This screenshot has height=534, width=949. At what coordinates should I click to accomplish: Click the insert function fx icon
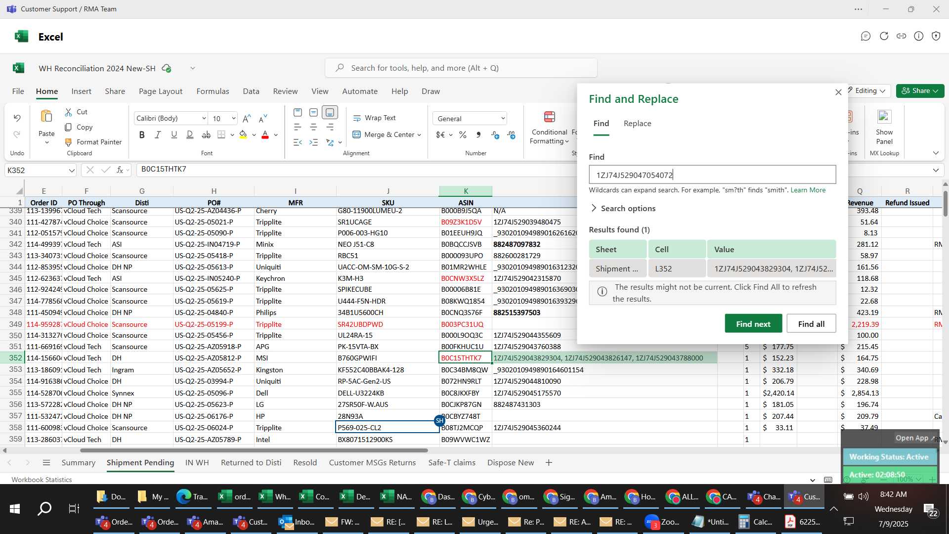click(x=120, y=170)
